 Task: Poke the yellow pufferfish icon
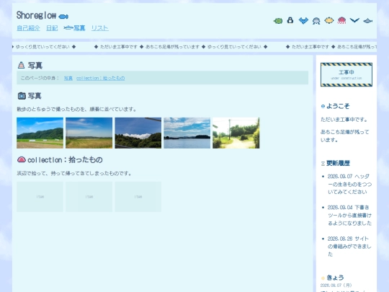pos(329,20)
